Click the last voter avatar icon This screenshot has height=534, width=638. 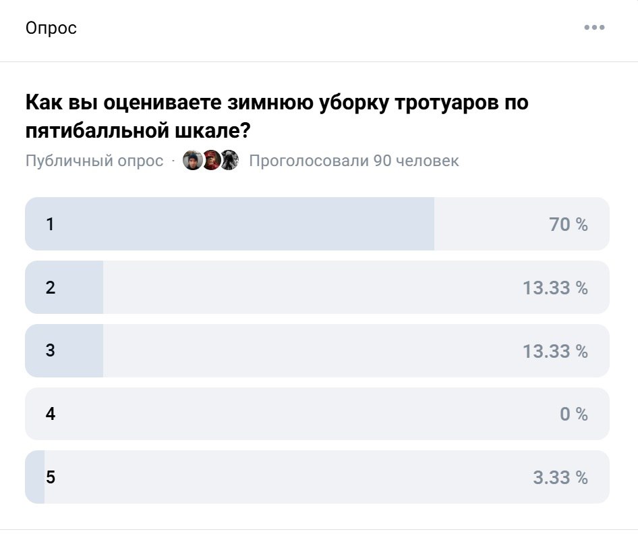(230, 160)
